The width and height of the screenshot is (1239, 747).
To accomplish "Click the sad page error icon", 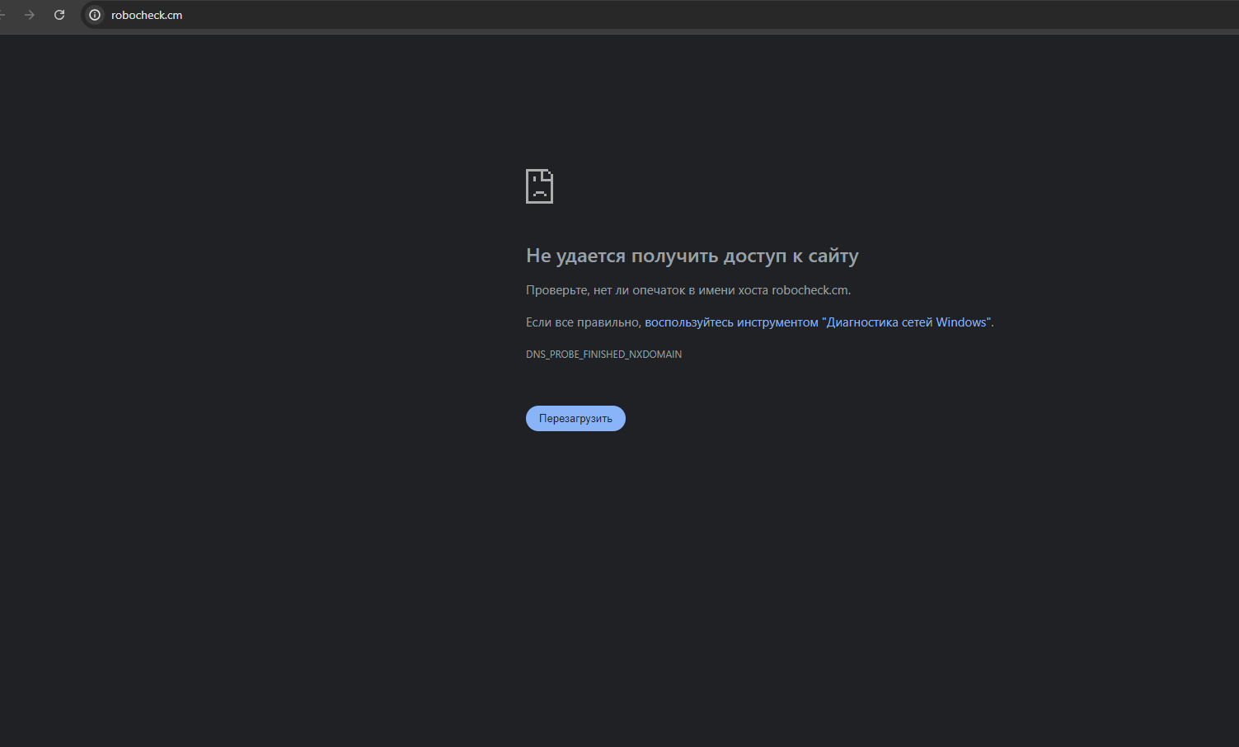I will [x=539, y=186].
